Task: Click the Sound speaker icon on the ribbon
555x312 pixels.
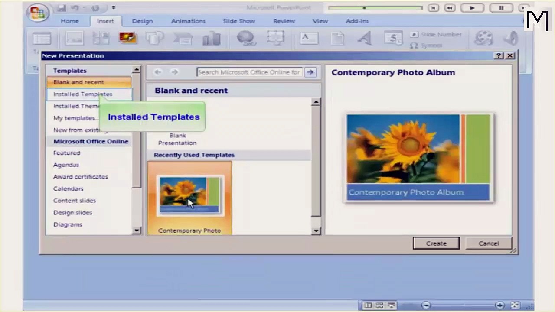Action: 511,39
